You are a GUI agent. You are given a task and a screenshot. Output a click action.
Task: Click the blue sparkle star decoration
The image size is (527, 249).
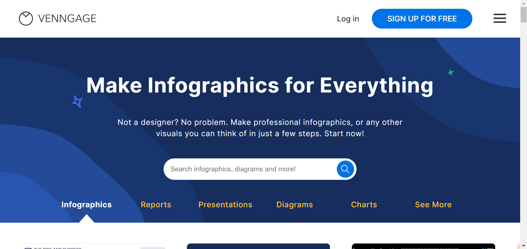[x=77, y=102]
